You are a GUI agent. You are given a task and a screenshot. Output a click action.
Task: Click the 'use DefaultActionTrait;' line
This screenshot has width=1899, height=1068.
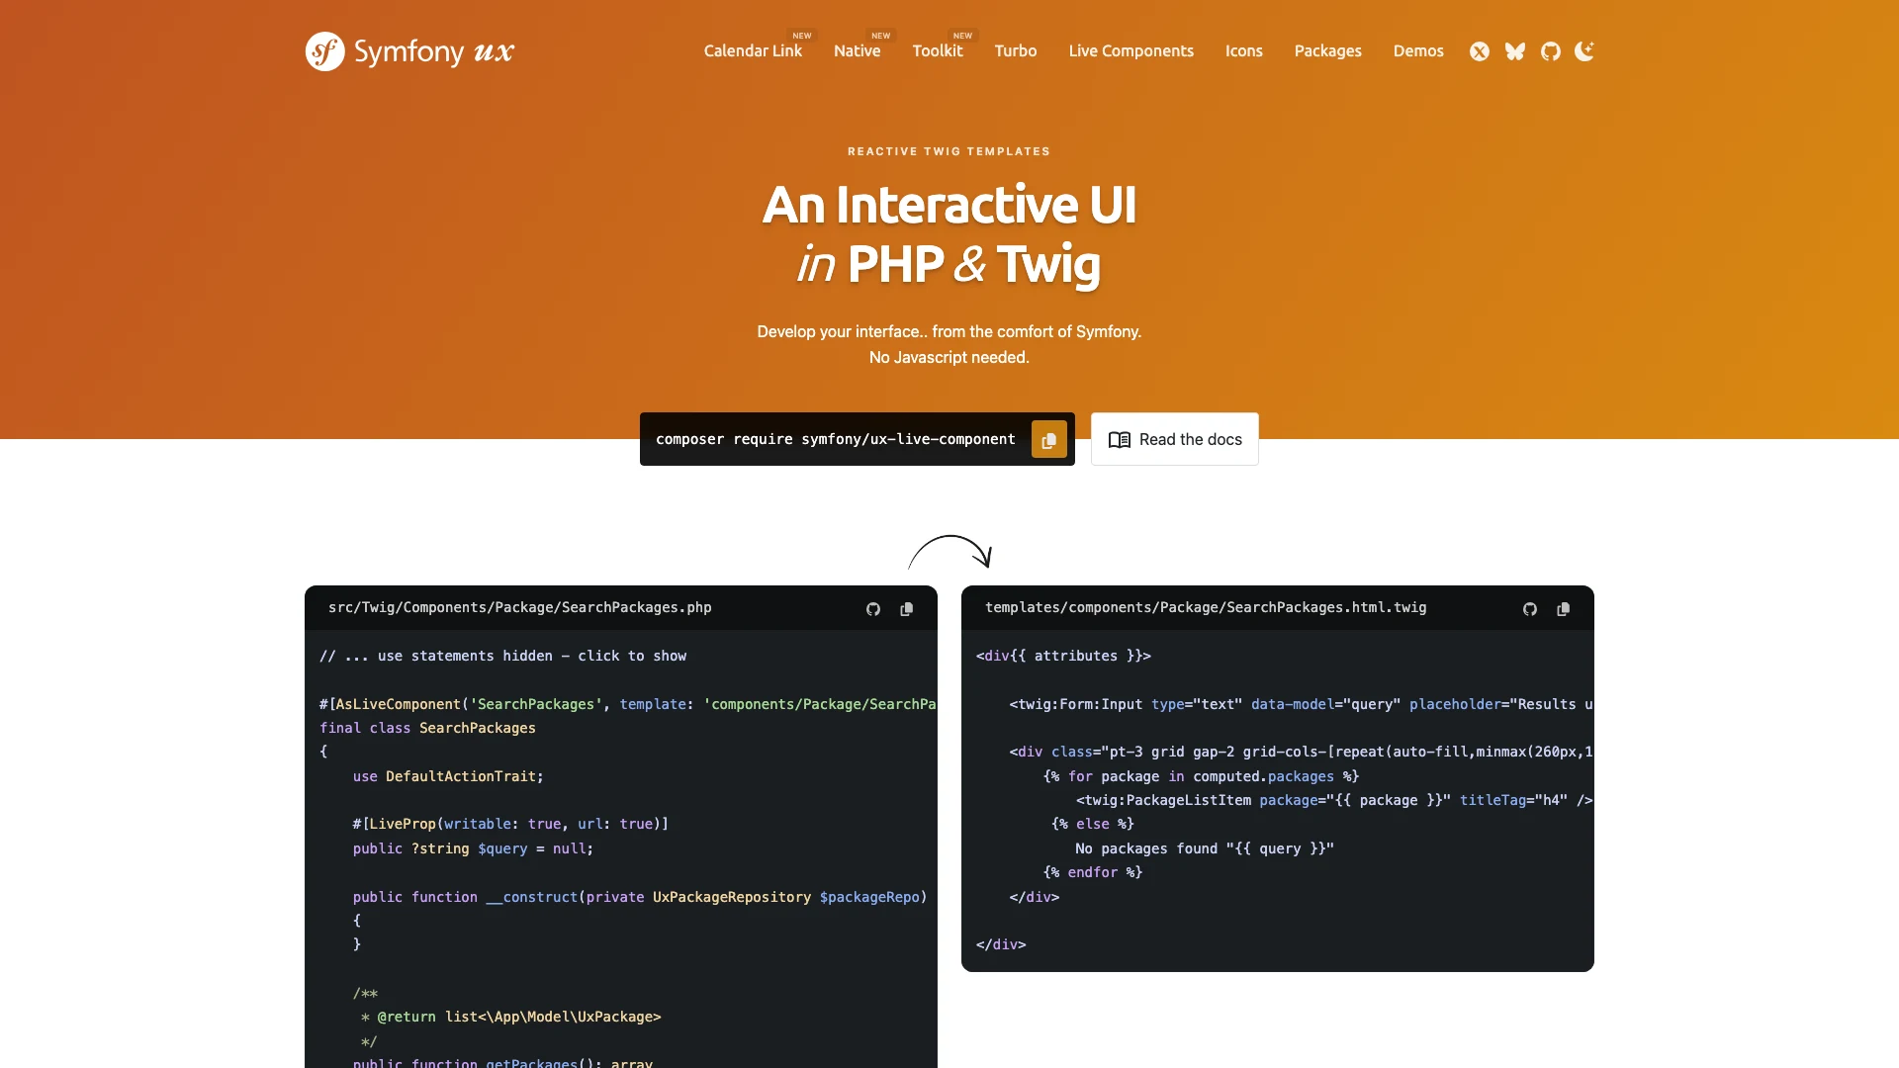pyautogui.click(x=448, y=776)
